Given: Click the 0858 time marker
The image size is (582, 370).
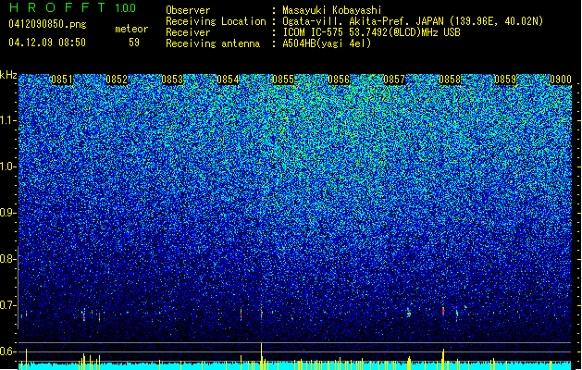Looking at the screenshot, I should pos(450,80).
